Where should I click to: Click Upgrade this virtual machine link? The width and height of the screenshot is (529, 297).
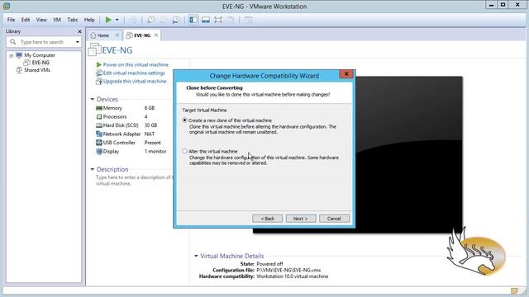[x=135, y=81]
